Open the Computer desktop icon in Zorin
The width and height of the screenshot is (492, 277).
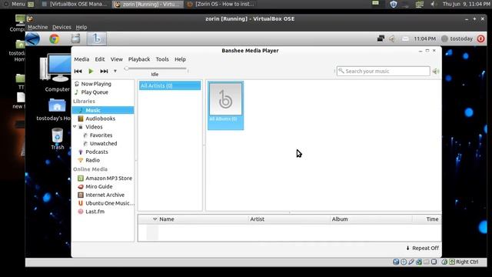pos(56,73)
